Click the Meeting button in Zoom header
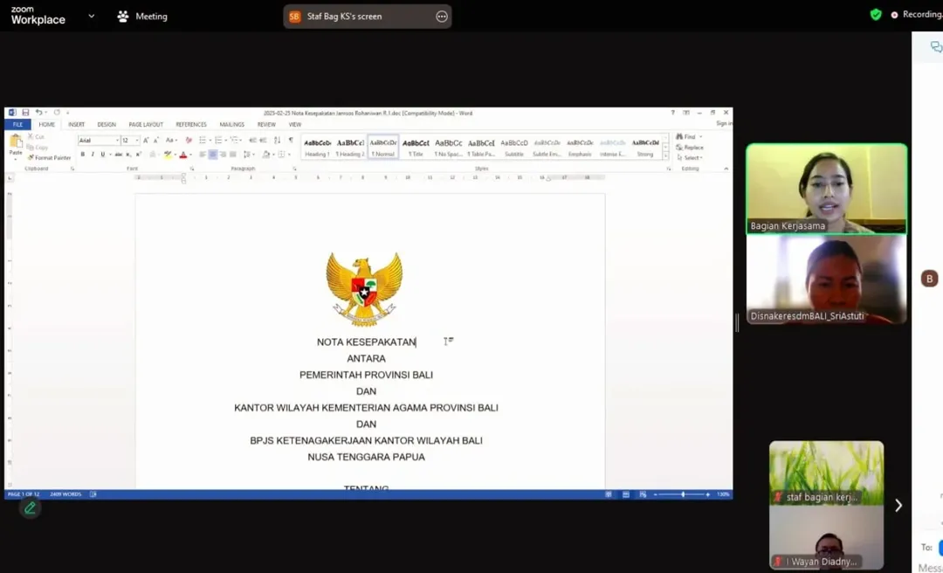This screenshot has height=573, width=943. (141, 16)
